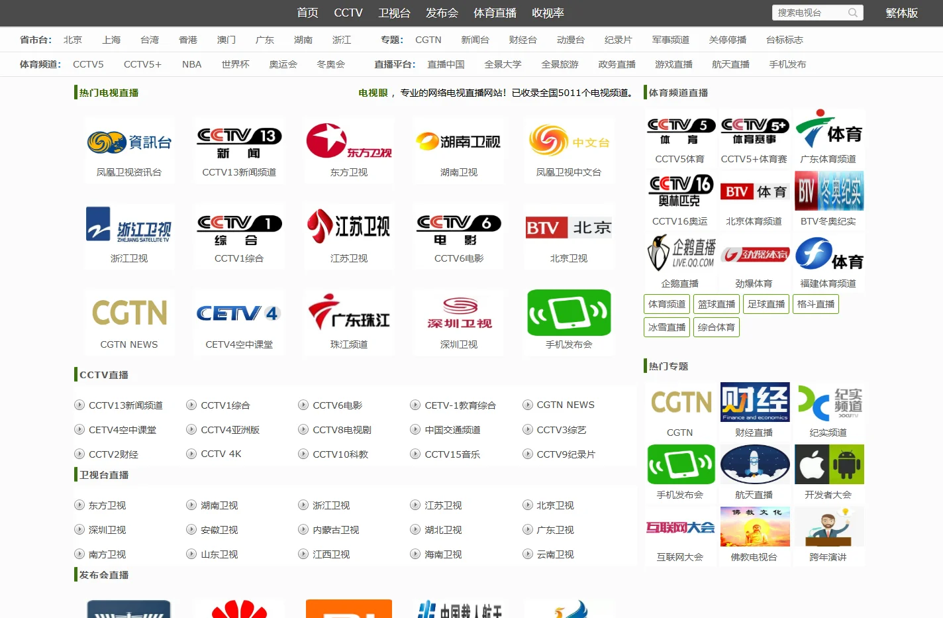
Task: Open the 互联网大会 thumbnail
Action: (x=681, y=527)
